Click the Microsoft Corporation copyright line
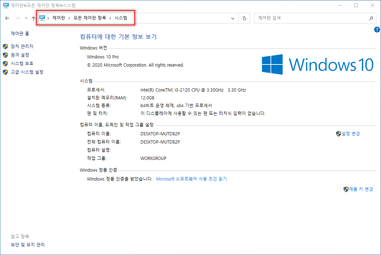 135,65
